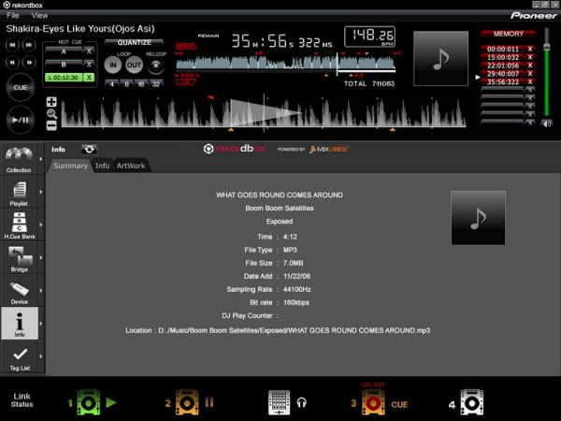
Task: Trigger Hot Cue A
Action: (x=64, y=51)
